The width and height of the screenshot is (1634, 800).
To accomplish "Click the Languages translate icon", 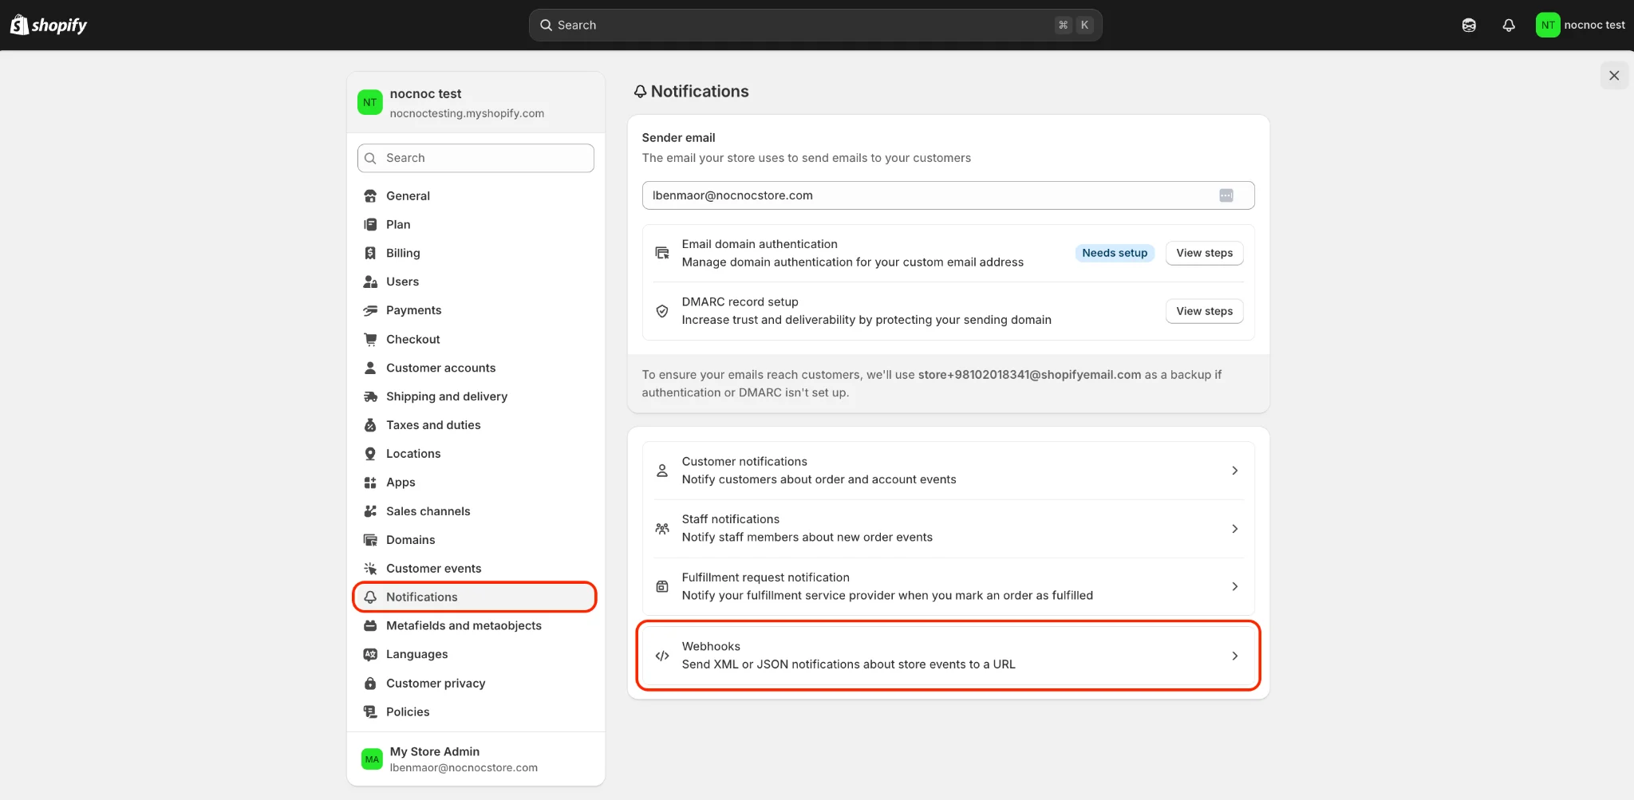I will click(370, 654).
